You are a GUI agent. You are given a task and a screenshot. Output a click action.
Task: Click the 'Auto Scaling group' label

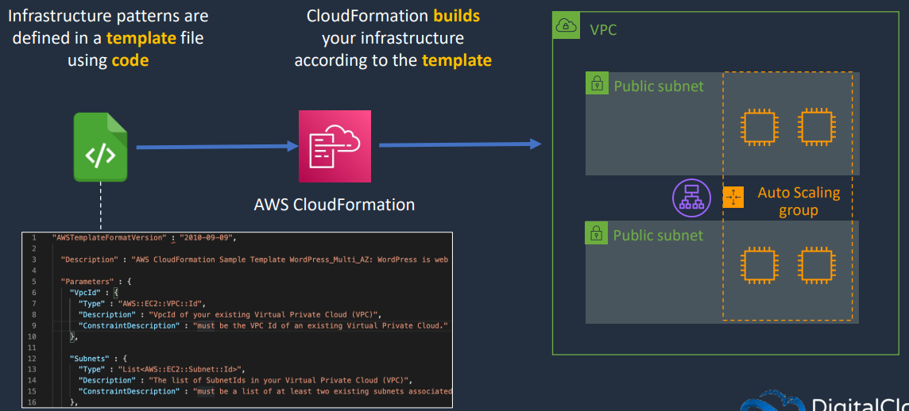(x=799, y=201)
